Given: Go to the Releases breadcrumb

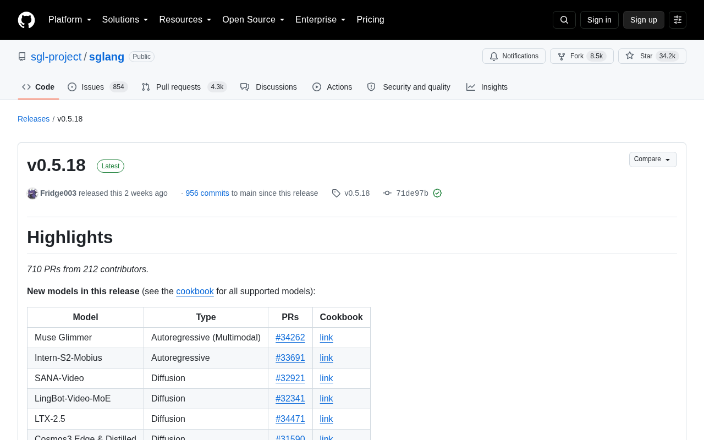Looking at the screenshot, I should (34, 119).
